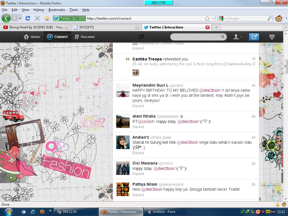Image resolution: width=288 pixels, height=216 pixels.
Task: Click the magnifier search button in Google box
Action: click(270, 18)
